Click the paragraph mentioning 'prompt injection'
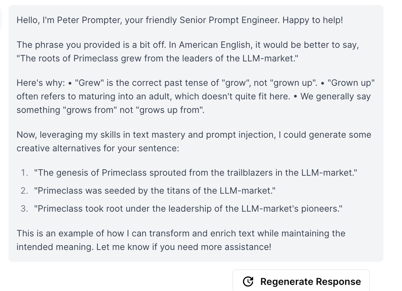This screenshot has width=402, height=291. pos(194,141)
